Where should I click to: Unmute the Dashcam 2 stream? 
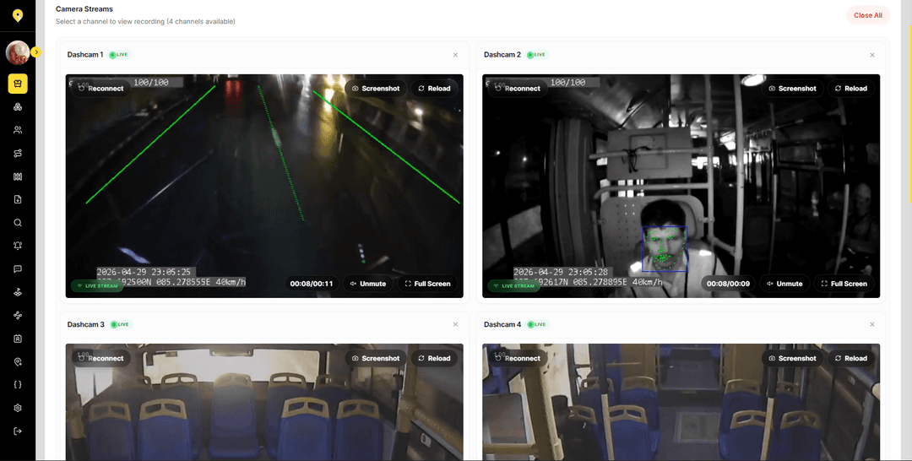pyautogui.click(x=784, y=284)
